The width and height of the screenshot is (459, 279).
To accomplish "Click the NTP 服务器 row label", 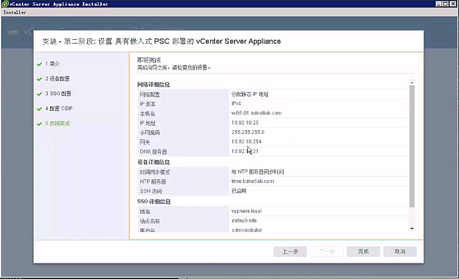I will coord(153,182).
